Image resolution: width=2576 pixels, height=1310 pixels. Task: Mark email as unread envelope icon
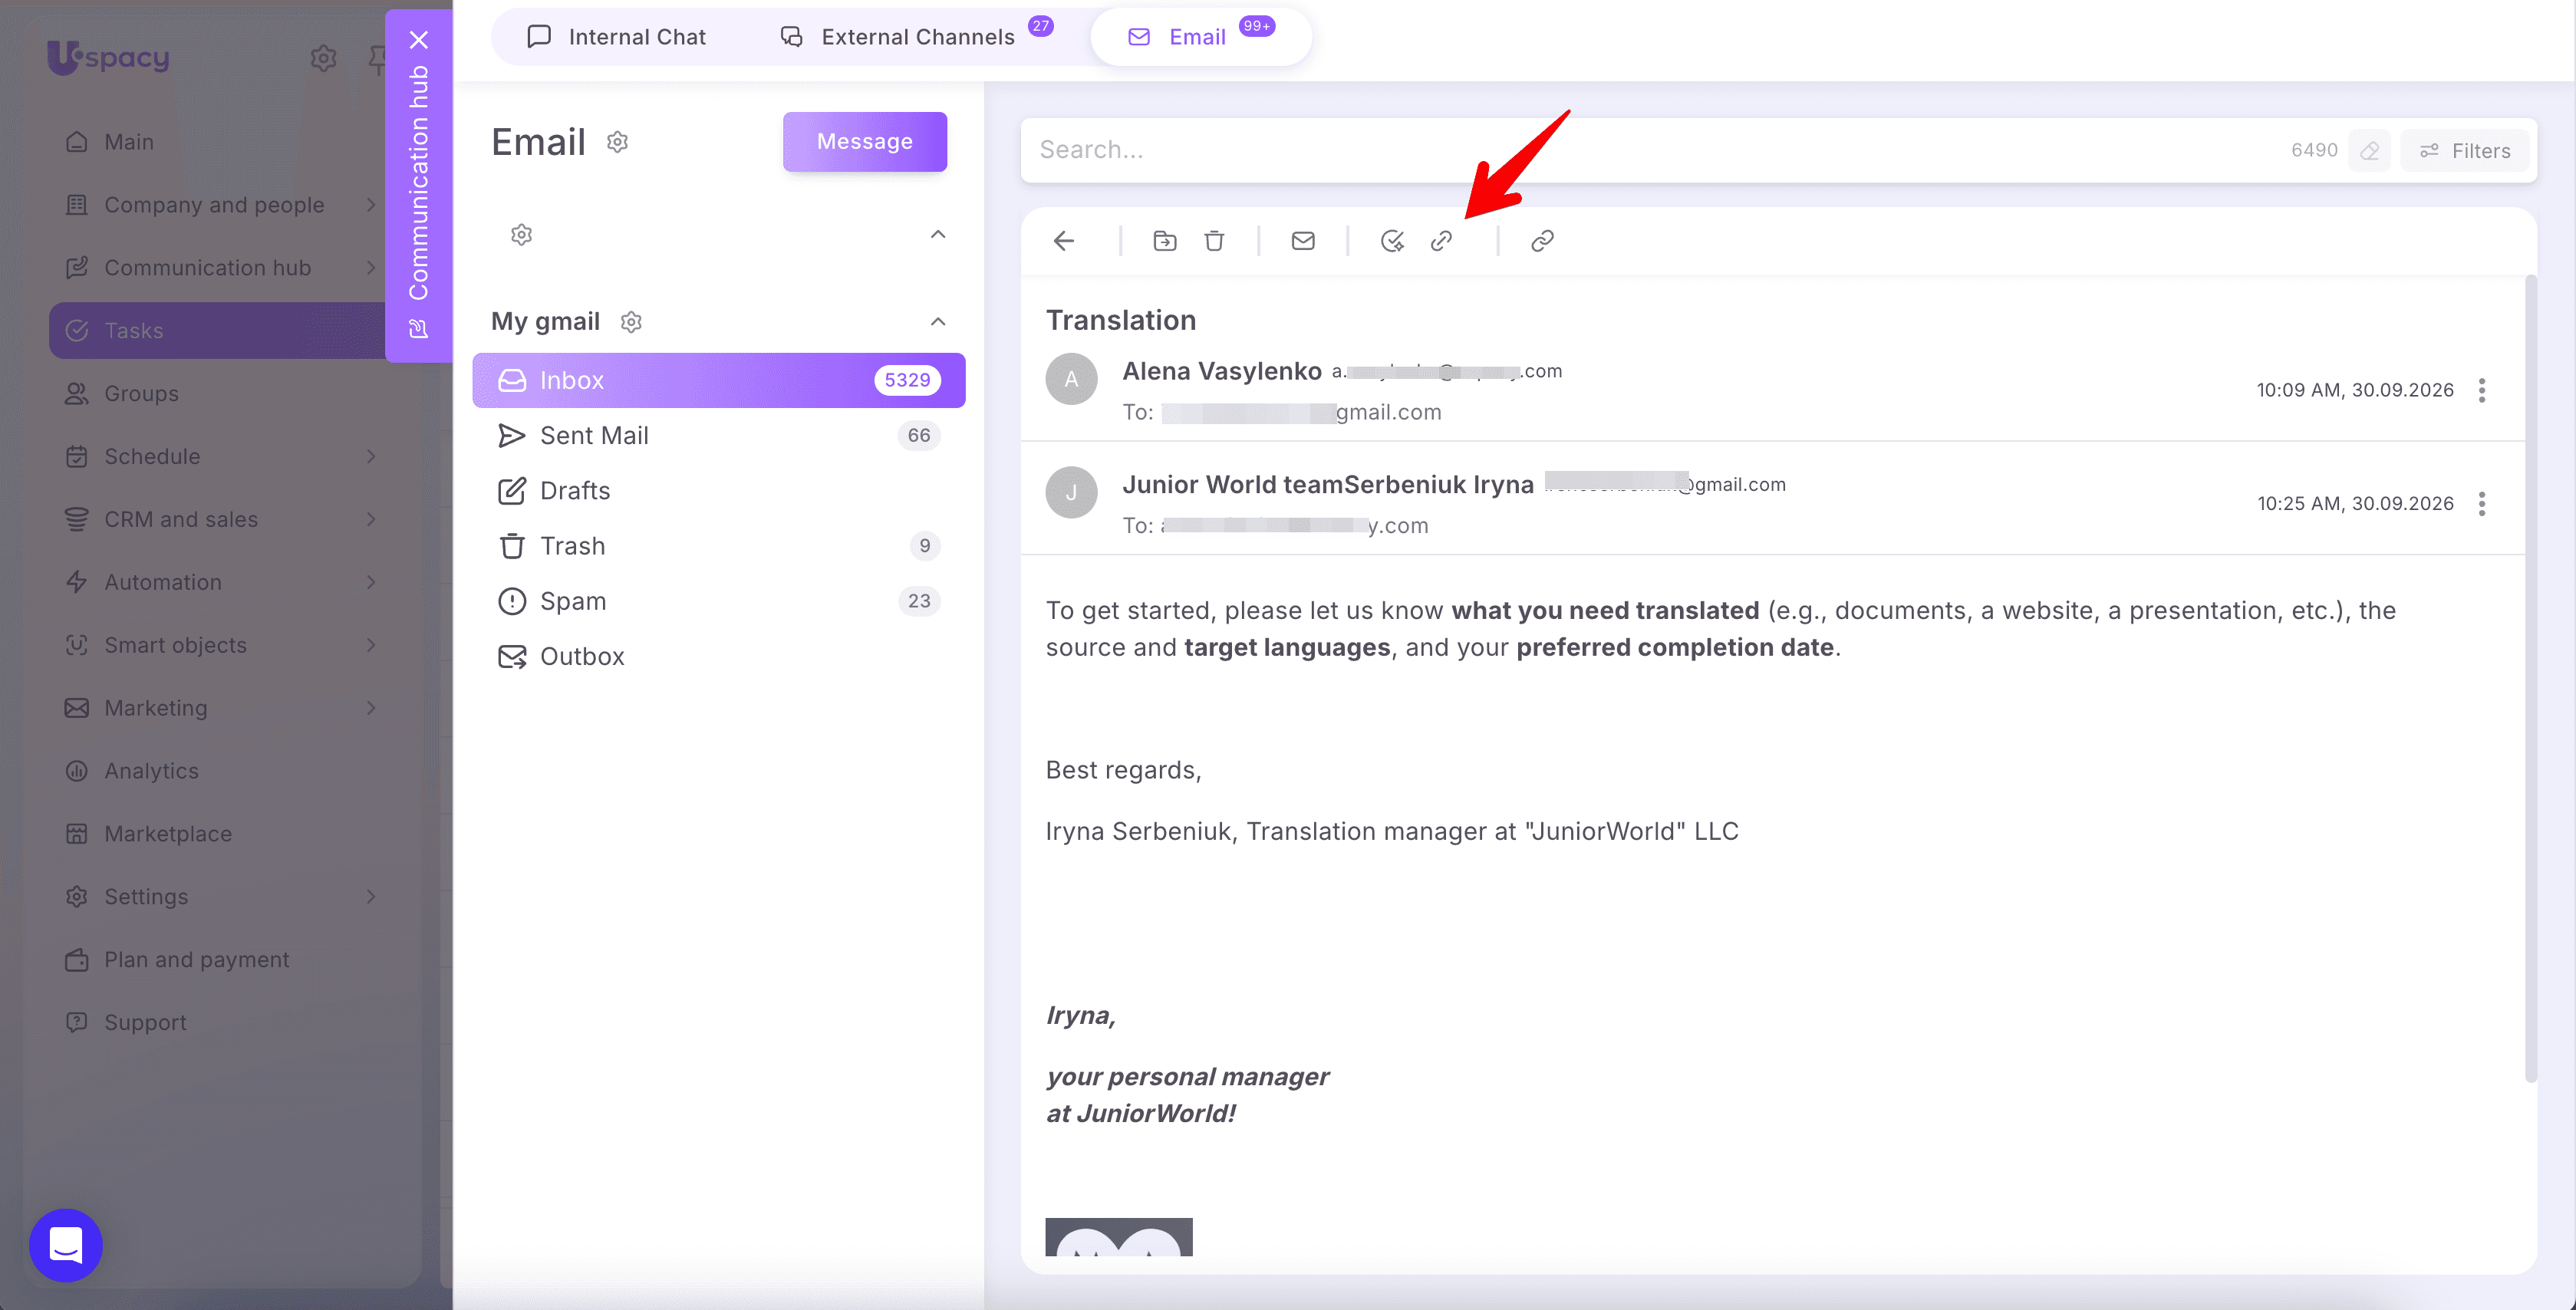(x=1303, y=241)
